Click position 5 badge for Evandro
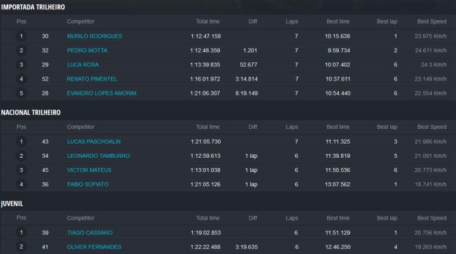 (21, 93)
